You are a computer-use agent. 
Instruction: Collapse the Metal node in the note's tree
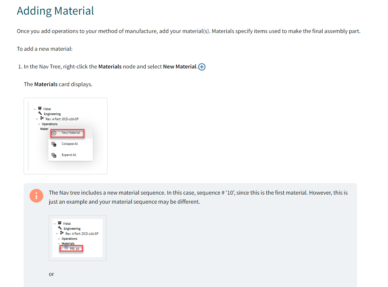point(55,224)
